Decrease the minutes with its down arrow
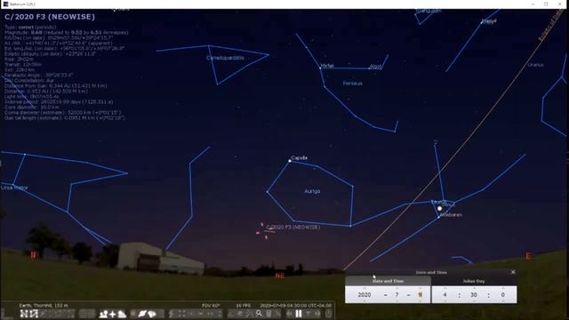Viewport: 569px width, 320px height. tap(474, 301)
